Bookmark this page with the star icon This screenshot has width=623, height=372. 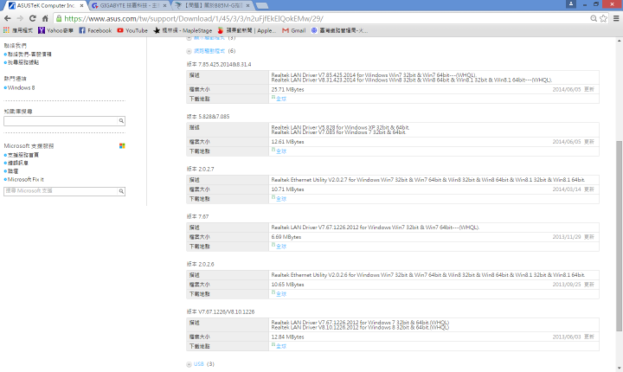604,18
